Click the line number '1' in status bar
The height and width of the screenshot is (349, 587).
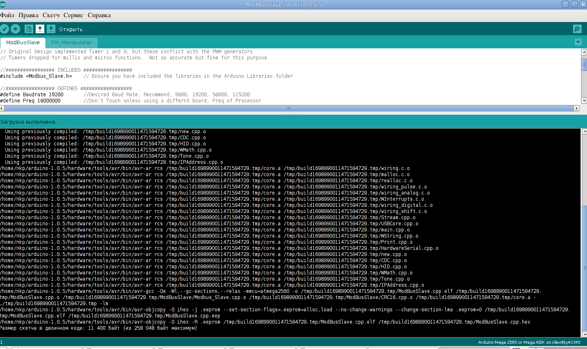(1, 342)
